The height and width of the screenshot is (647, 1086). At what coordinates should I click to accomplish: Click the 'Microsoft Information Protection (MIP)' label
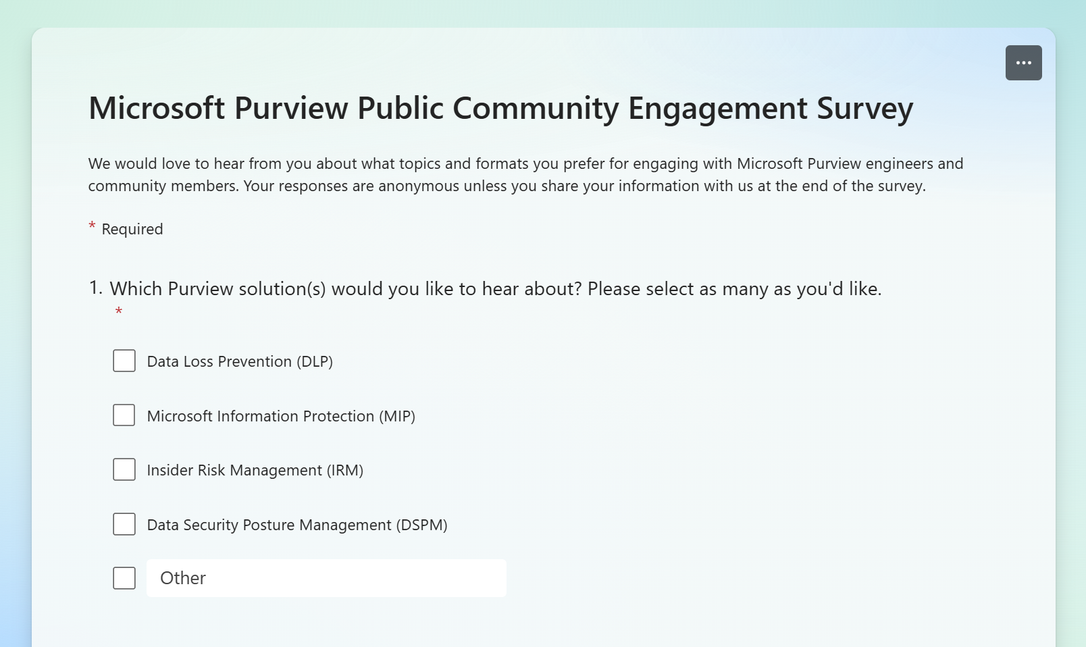pyautogui.click(x=281, y=416)
